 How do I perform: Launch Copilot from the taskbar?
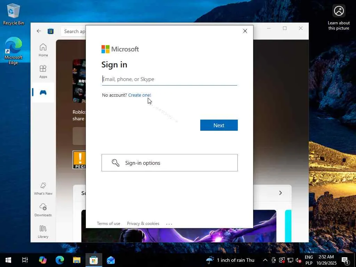point(42,260)
